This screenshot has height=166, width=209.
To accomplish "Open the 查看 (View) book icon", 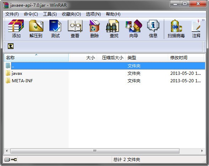I will [75, 28].
